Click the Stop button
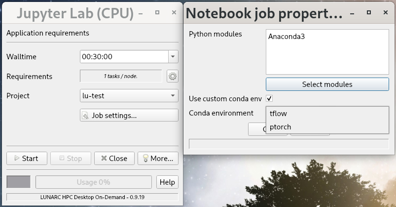Image resolution: width=396 pixels, height=207 pixels. coord(71,159)
